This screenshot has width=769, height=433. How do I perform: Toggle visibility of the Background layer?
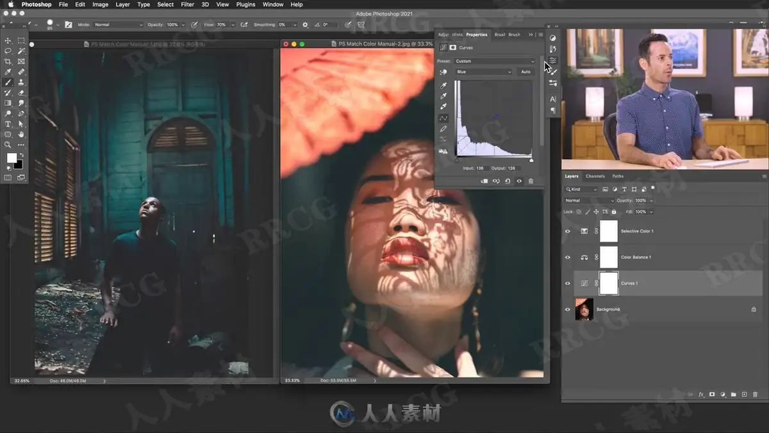pos(567,309)
